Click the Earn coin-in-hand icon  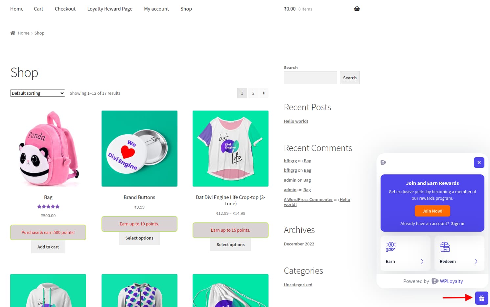click(x=390, y=246)
